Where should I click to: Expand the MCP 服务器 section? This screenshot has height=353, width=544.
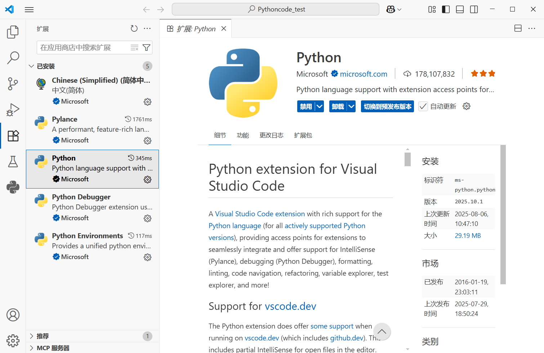92,348
